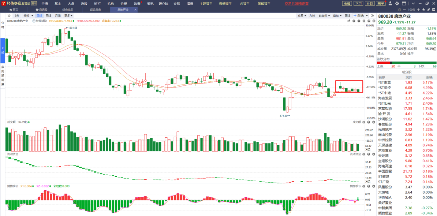Click the 涨跌分布 red-green distribution bar
437x216 pixels.
click(407, 63)
